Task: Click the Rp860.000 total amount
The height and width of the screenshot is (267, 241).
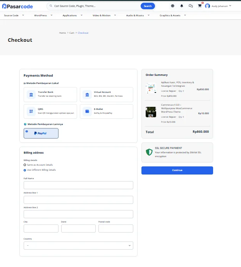Action: tap(201, 132)
